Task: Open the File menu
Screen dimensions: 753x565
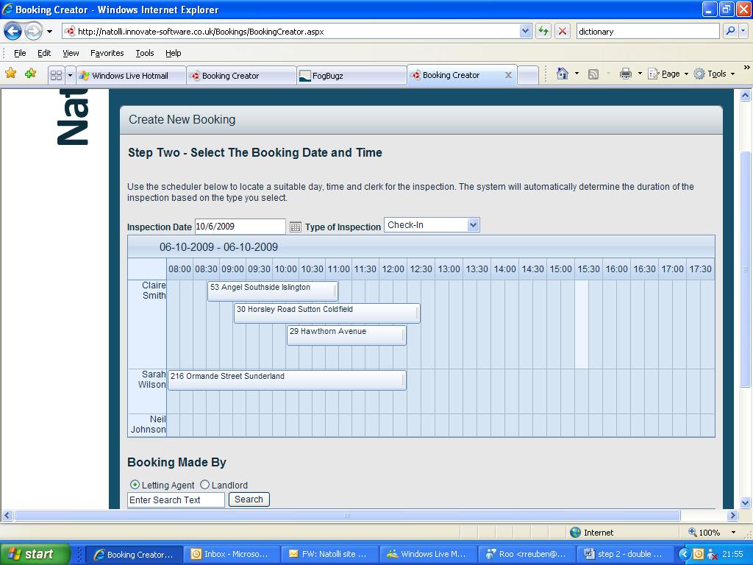Action: pyautogui.click(x=20, y=53)
